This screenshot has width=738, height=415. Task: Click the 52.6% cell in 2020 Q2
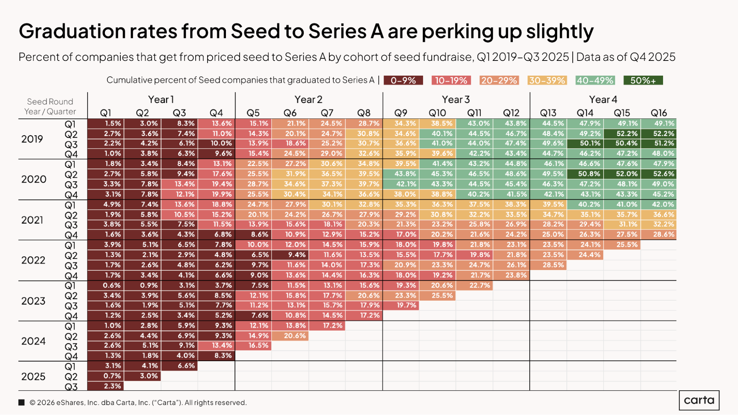click(x=659, y=174)
